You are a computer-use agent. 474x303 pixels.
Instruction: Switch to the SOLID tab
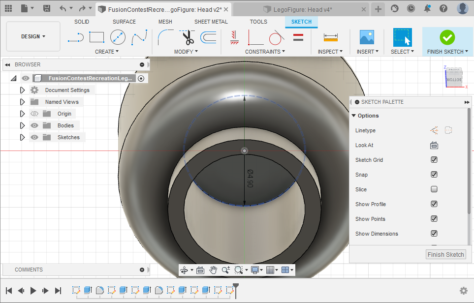pyautogui.click(x=82, y=22)
